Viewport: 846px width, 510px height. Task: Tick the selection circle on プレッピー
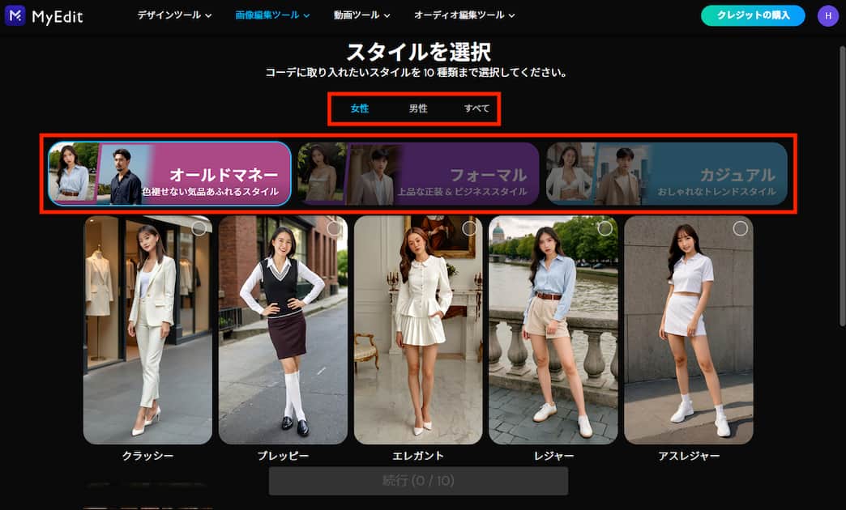334,228
